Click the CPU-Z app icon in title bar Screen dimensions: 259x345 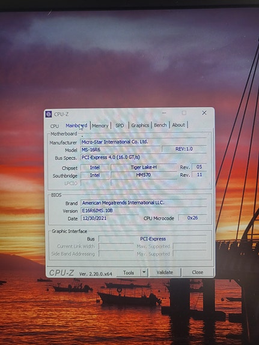coord(49,114)
